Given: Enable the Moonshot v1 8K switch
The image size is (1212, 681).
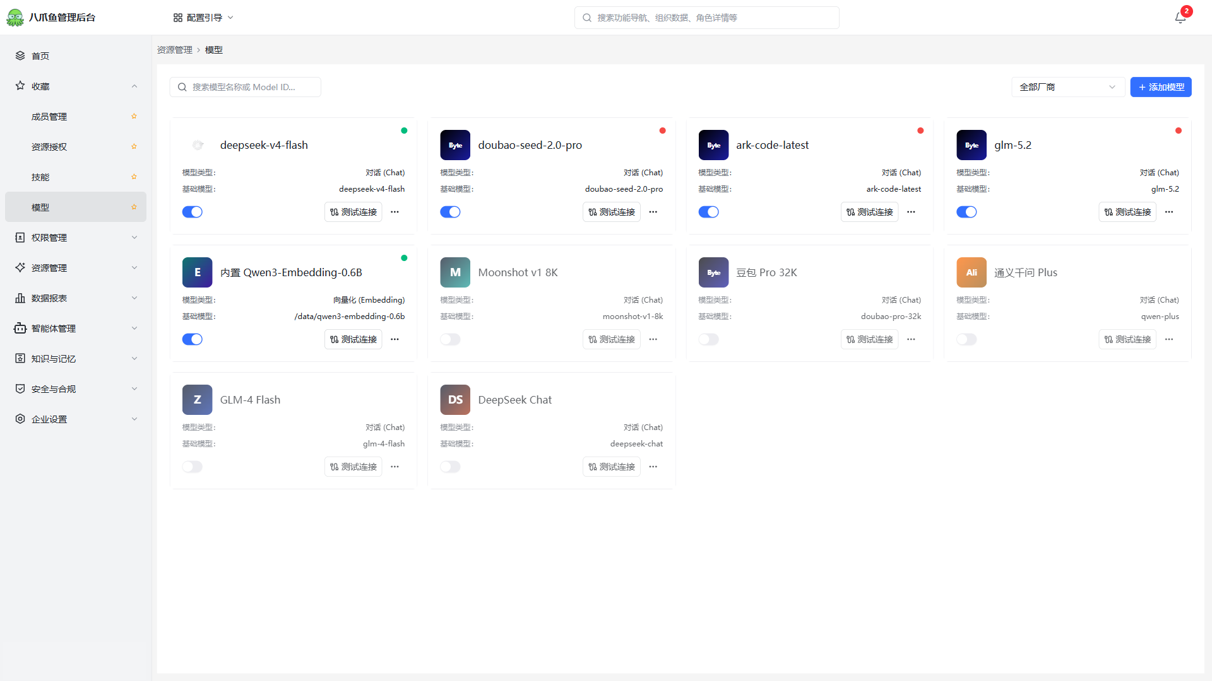Looking at the screenshot, I should click(x=450, y=339).
